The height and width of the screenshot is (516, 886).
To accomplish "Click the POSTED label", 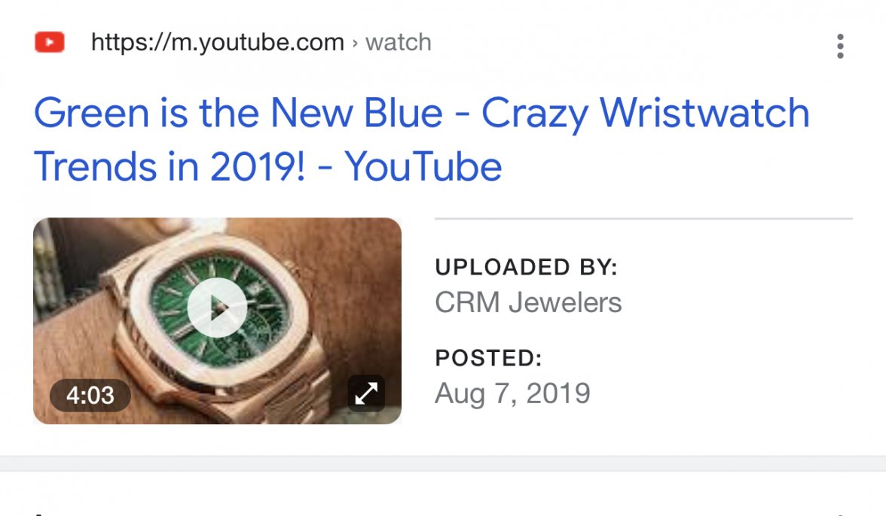I will coord(488,358).
